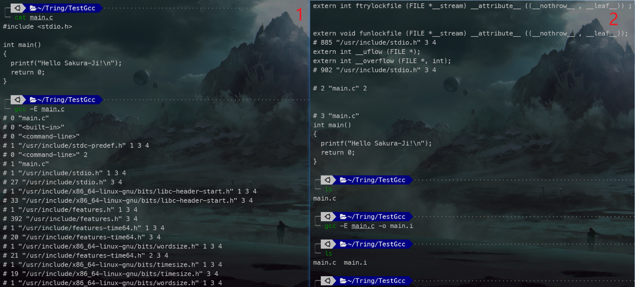Select the printf line in the left pane
Image resolution: width=635 pixels, height=287 pixels.
66,63
